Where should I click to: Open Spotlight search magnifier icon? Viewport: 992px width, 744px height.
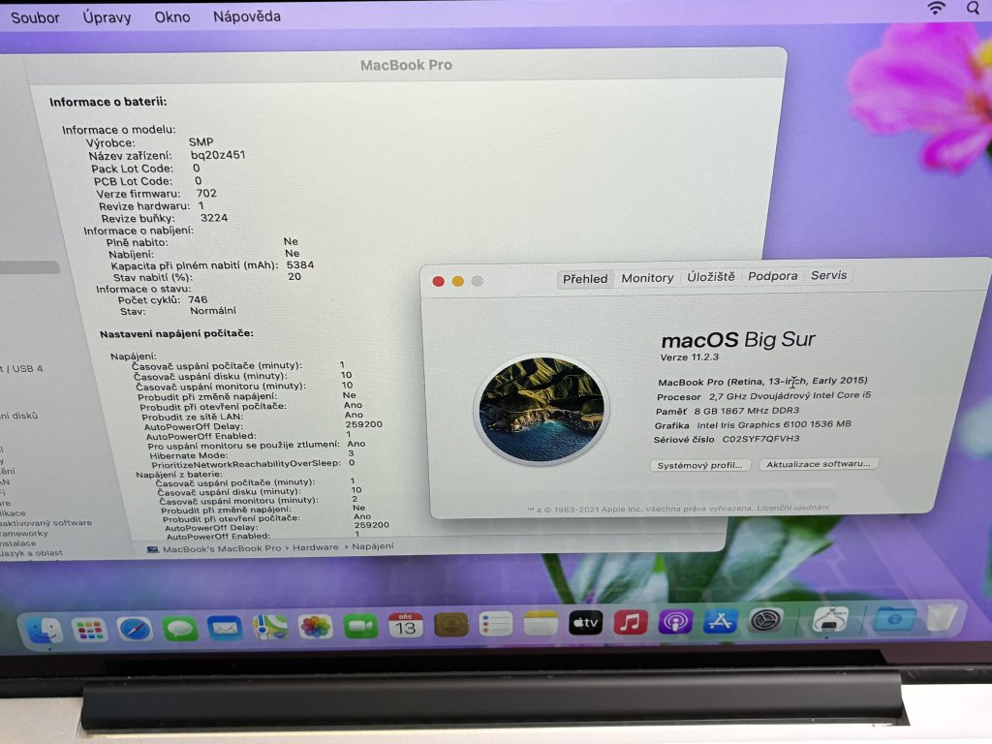(973, 8)
